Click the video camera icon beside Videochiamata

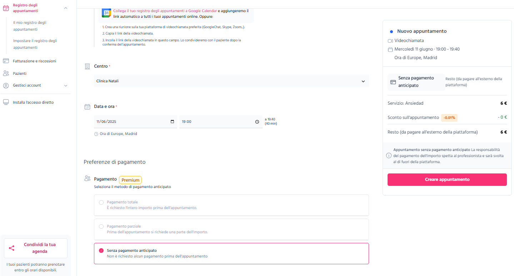click(390, 41)
